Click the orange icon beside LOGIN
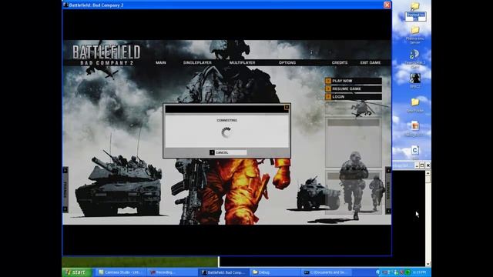The image size is (493, 277). click(x=328, y=97)
